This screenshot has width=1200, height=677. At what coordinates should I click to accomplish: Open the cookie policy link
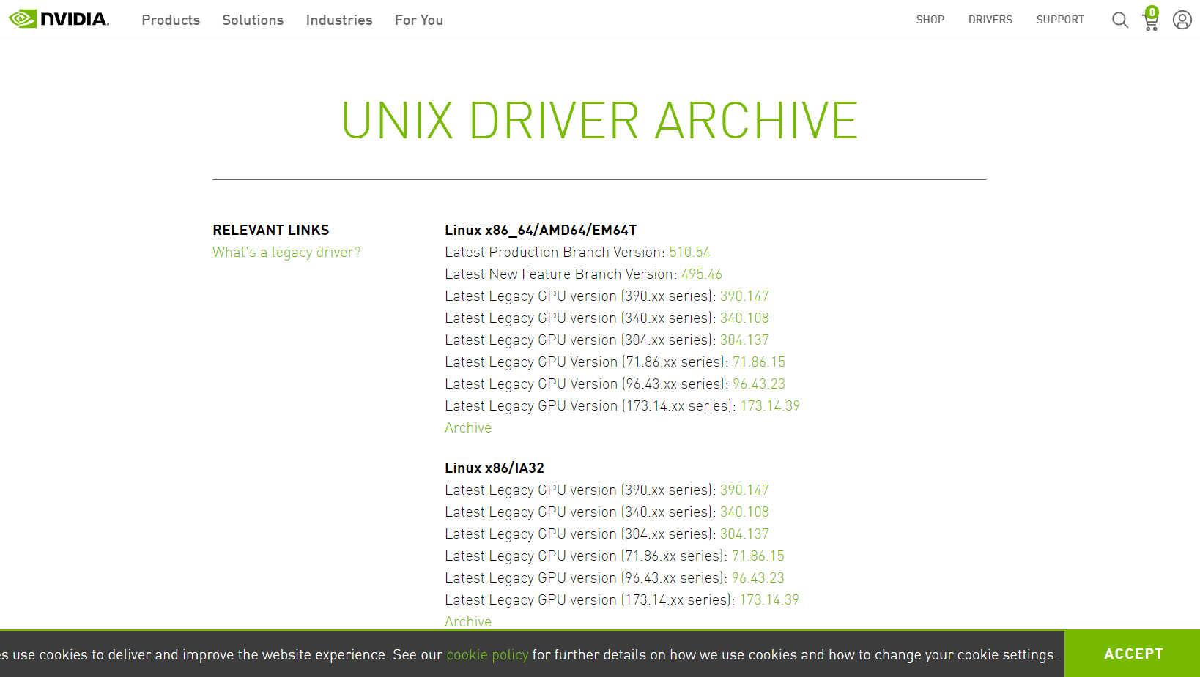point(487,655)
